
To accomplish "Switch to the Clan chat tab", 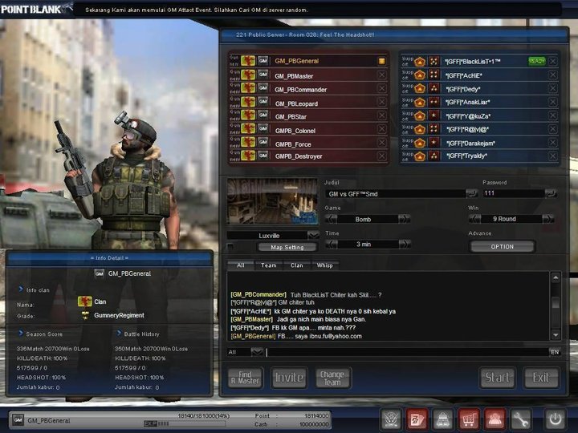I will click(297, 265).
